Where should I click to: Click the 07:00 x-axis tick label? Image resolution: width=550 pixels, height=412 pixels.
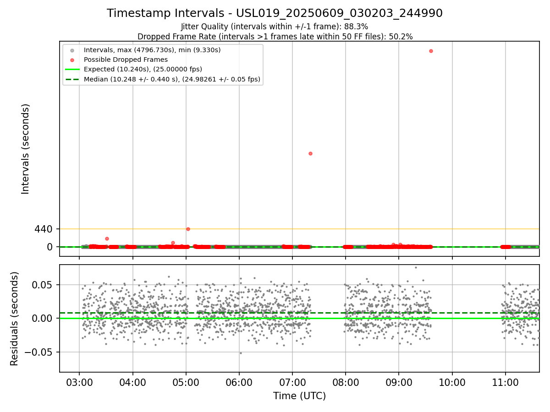[x=292, y=382]
